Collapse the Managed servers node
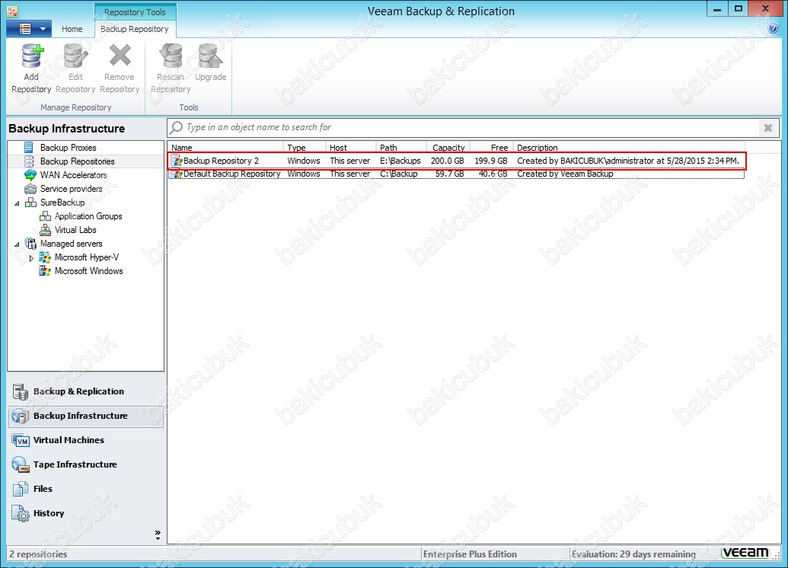Image resolution: width=788 pixels, height=568 pixels. click(x=17, y=244)
